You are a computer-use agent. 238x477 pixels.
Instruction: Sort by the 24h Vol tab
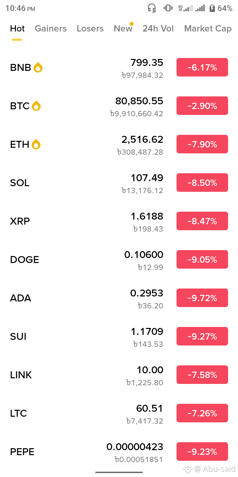(158, 28)
